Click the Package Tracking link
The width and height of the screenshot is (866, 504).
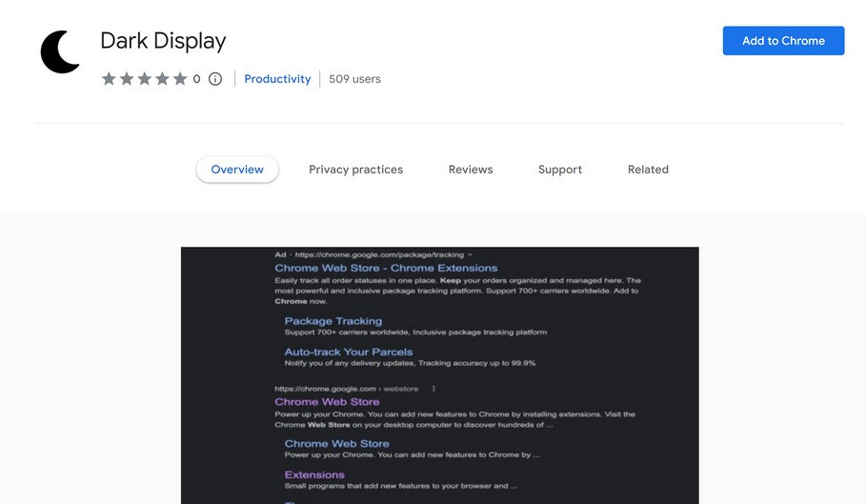tap(332, 321)
